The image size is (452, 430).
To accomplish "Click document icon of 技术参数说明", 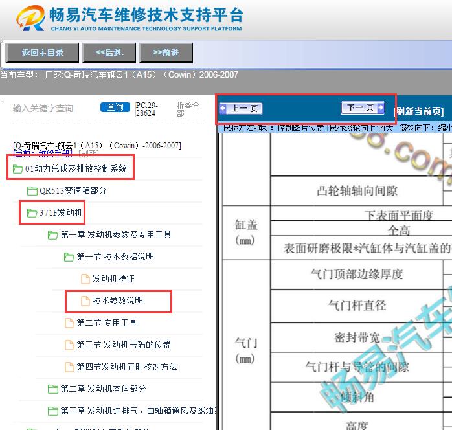I will (85, 301).
